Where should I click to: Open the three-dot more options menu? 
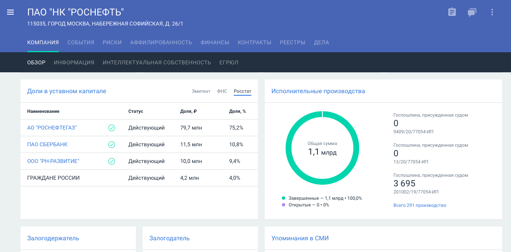pos(492,12)
